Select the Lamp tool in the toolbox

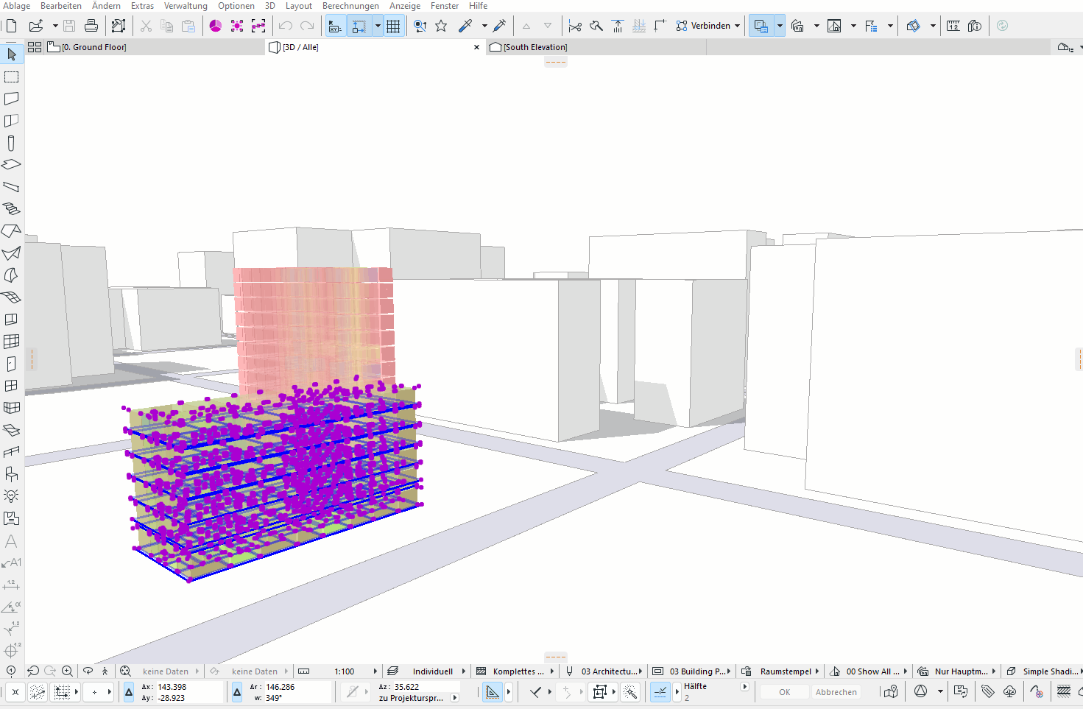tap(12, 496)
